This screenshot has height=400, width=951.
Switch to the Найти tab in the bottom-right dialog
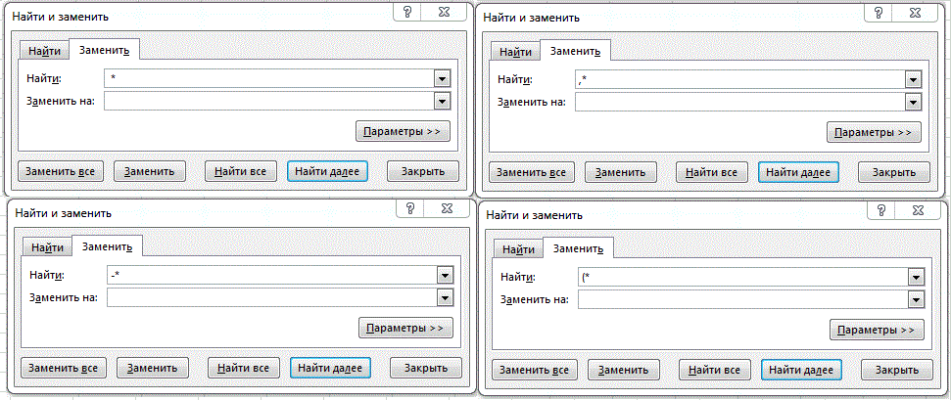pyautogui.click(x=518, y=249)
